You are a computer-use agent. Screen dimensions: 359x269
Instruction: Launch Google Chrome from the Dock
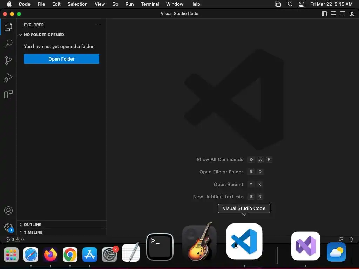70,254
